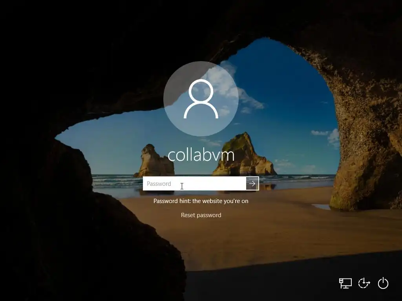The height and width of the screenshot is (301, 402).
Task: Click the Reset password link
Action: pyautogui.click(x=201, y=215)
